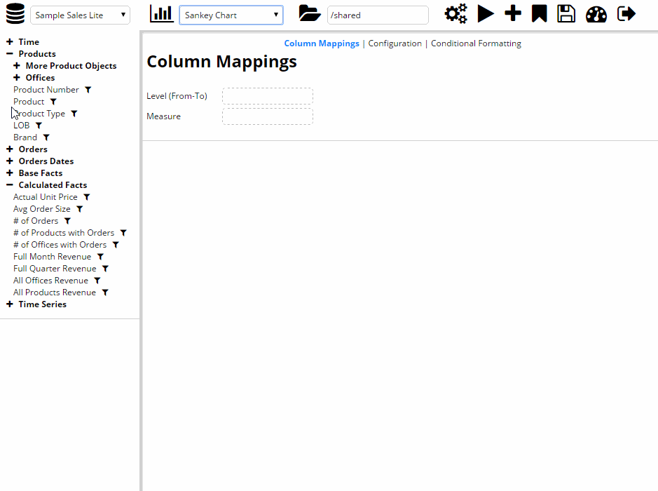The height and width of the screenshot is (491, 658).
Task: Click the export arrow icon
Action: (x=626, y=14)
